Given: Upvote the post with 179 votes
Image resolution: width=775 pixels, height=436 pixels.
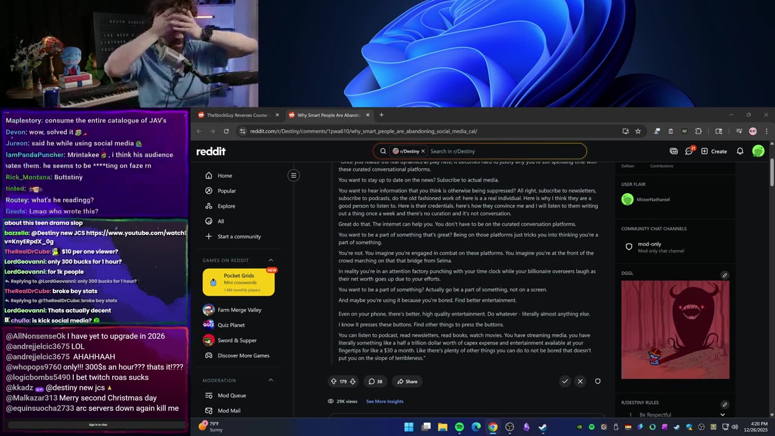Looking at the screenshot, I should coord(334,381).
